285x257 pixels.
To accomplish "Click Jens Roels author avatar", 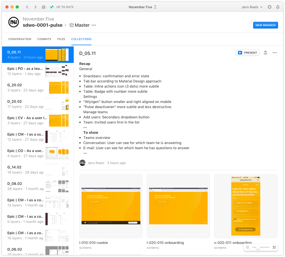I will coord(82,163).
